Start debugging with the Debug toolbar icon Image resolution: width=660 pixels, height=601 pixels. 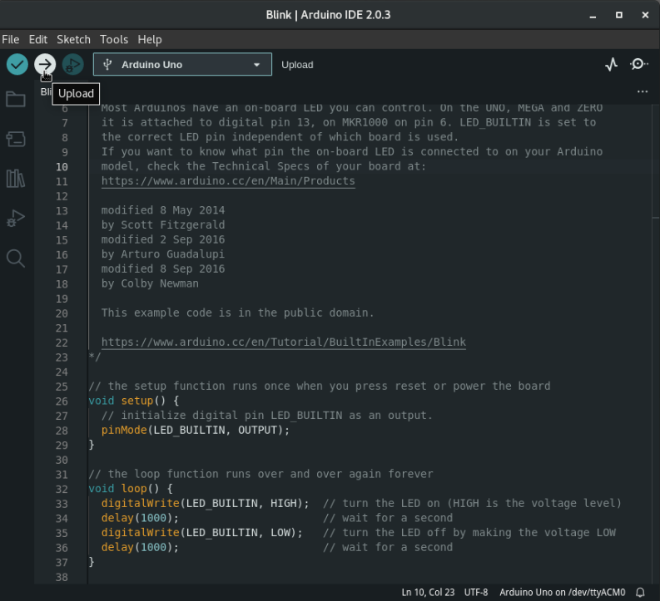tap(72, 64)
